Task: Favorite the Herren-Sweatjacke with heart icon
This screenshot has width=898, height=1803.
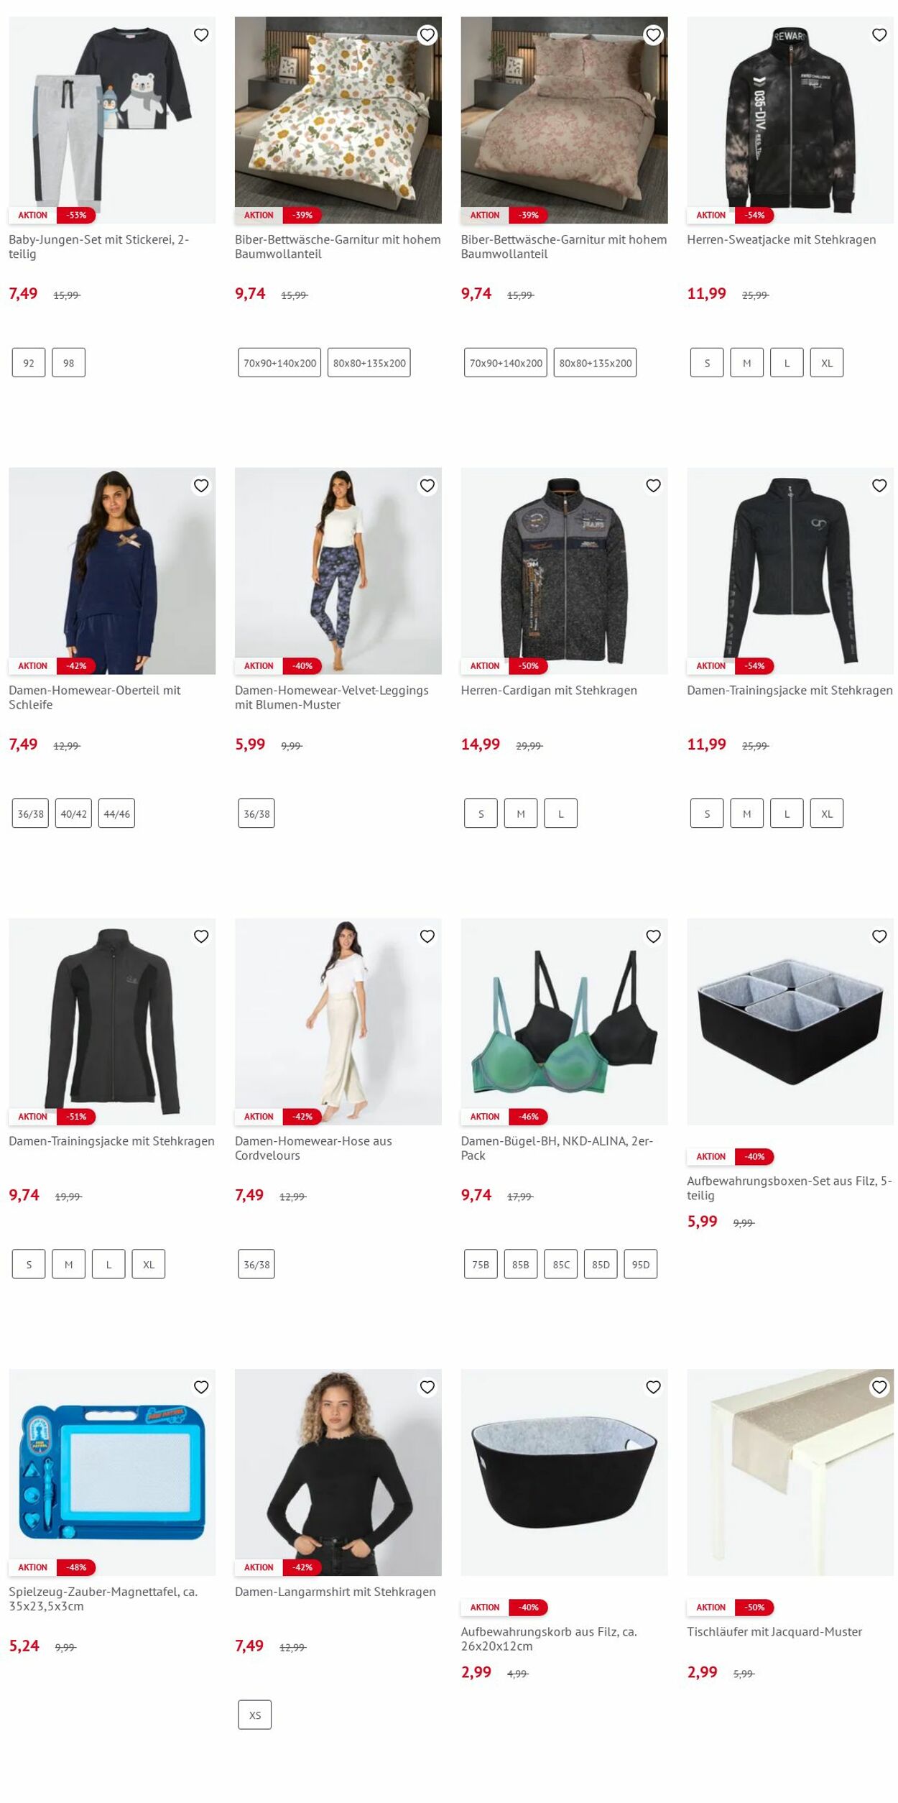Action: [x=879, y=34]
